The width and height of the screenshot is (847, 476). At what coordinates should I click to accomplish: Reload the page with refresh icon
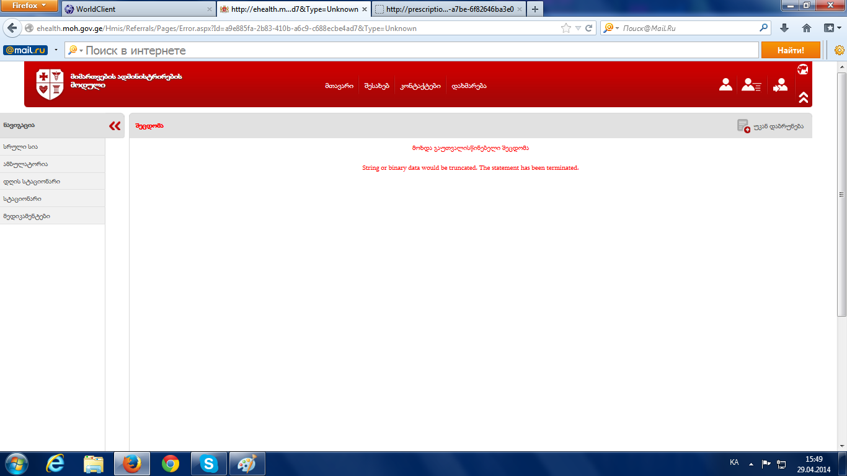588,29
